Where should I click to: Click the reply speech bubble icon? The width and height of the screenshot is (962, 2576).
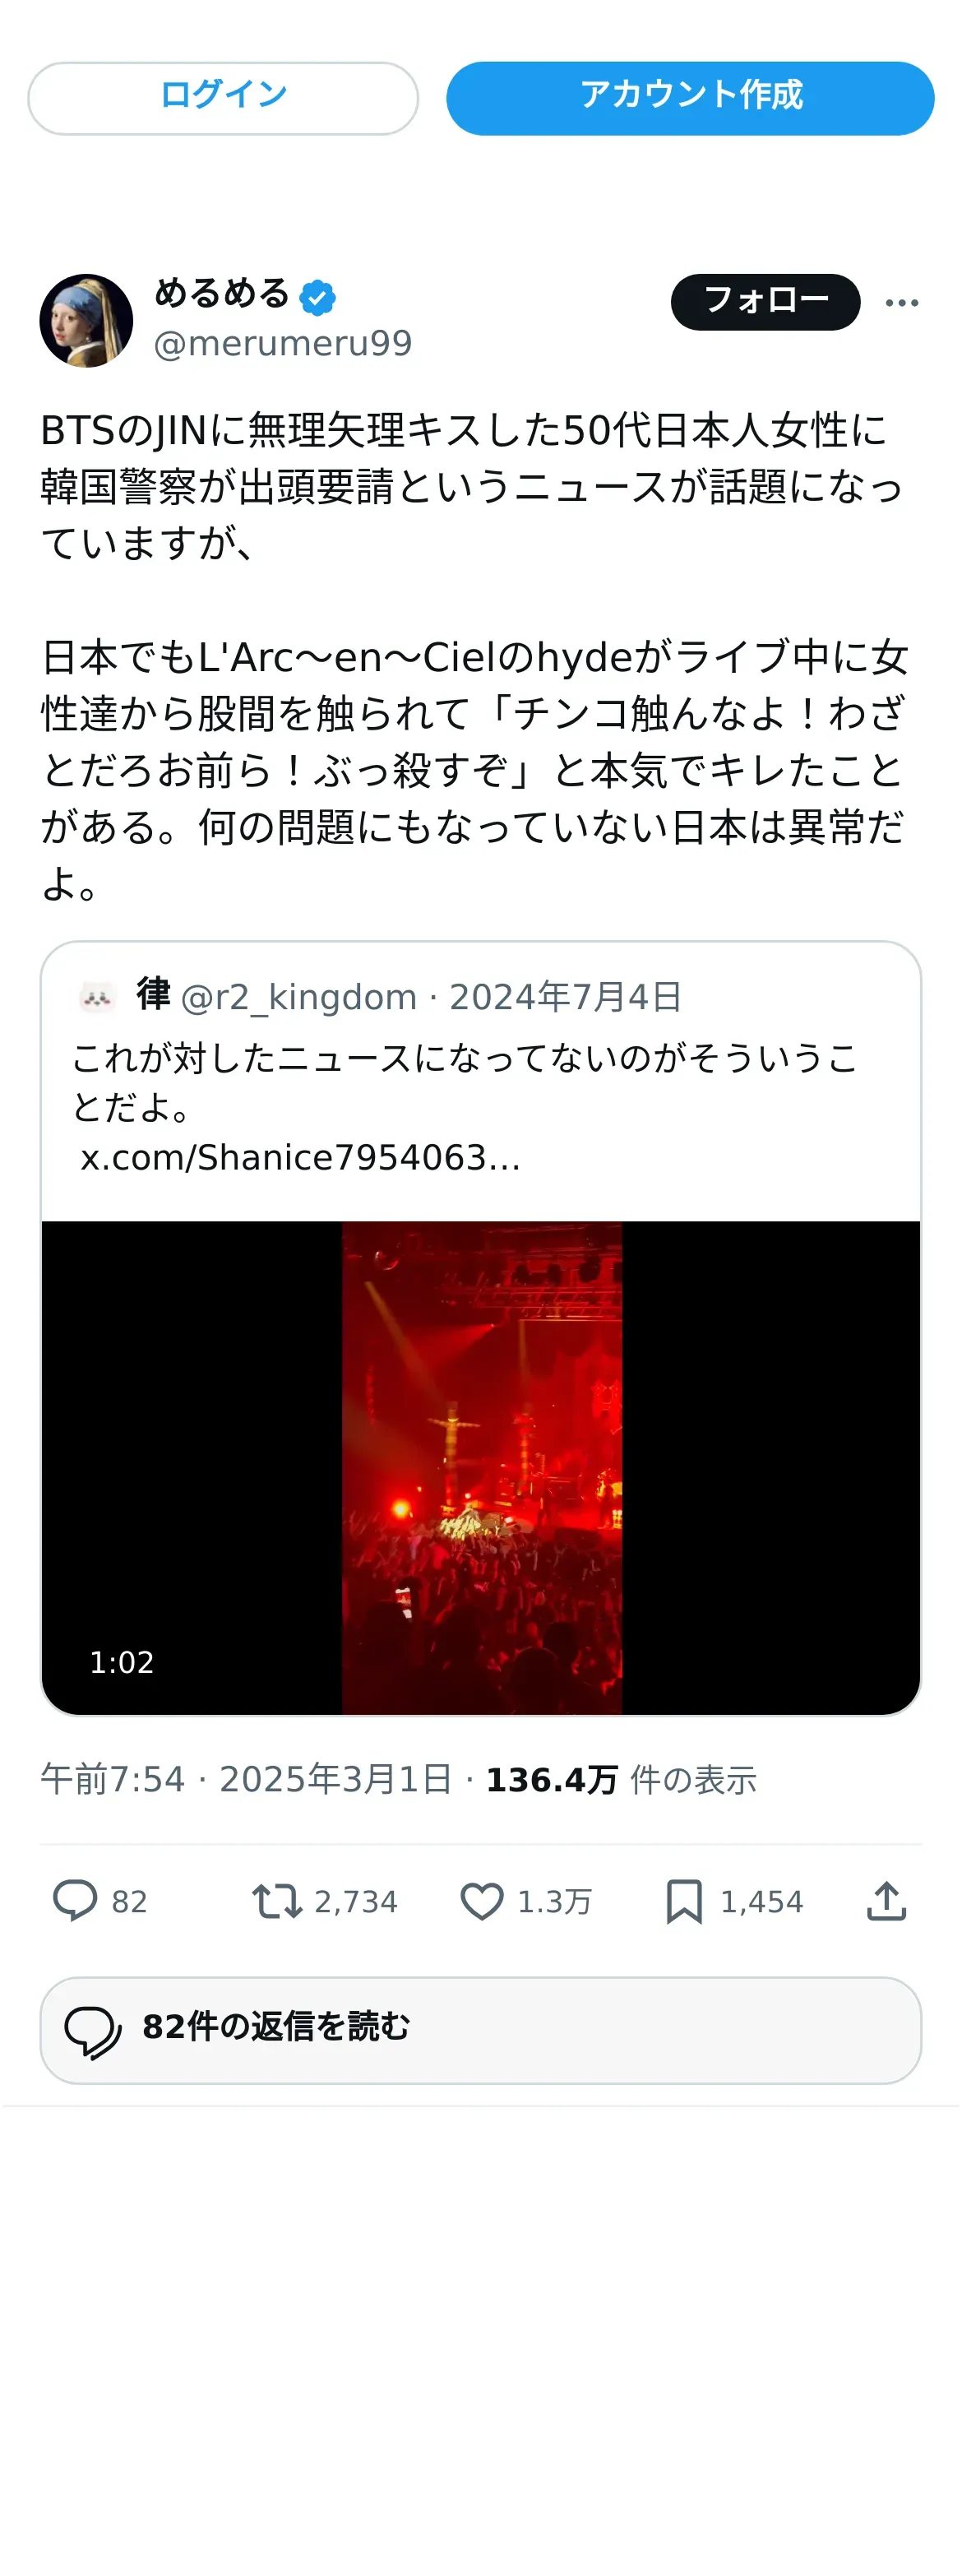75,1901
